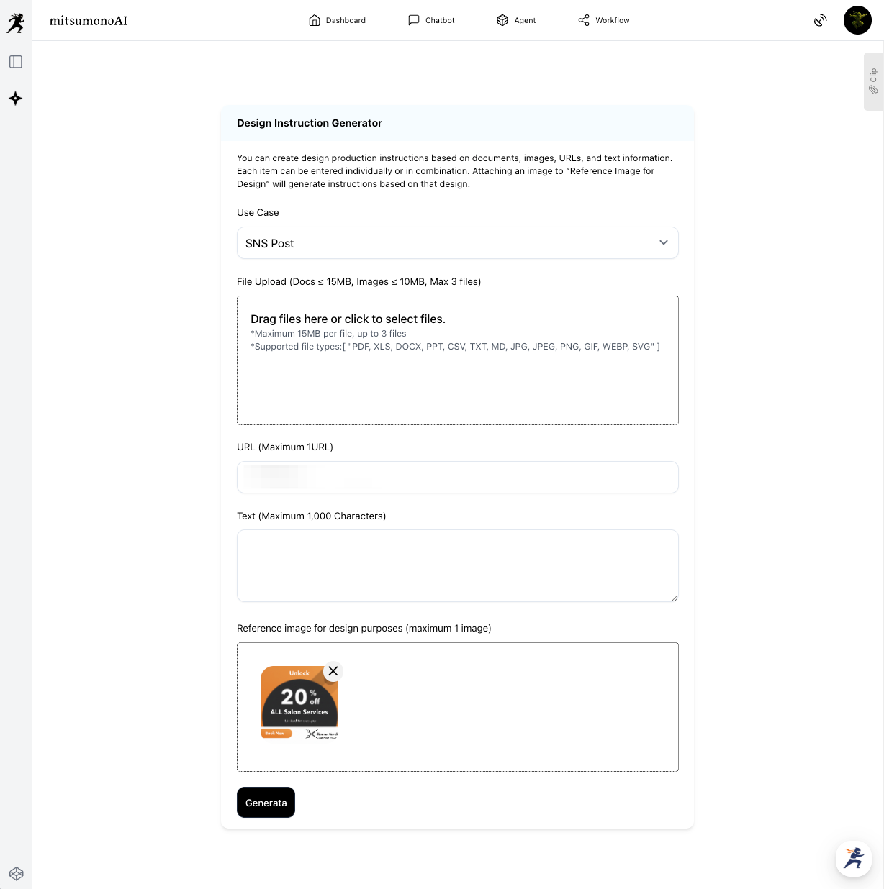Remove the uploaded reference image
The width and height of the screenshot is (884, 889).
333,671
